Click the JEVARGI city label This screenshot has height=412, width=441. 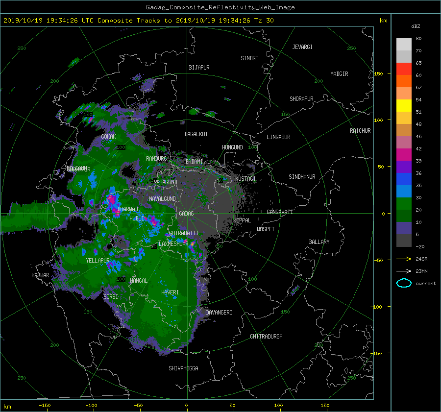(302, 47)
